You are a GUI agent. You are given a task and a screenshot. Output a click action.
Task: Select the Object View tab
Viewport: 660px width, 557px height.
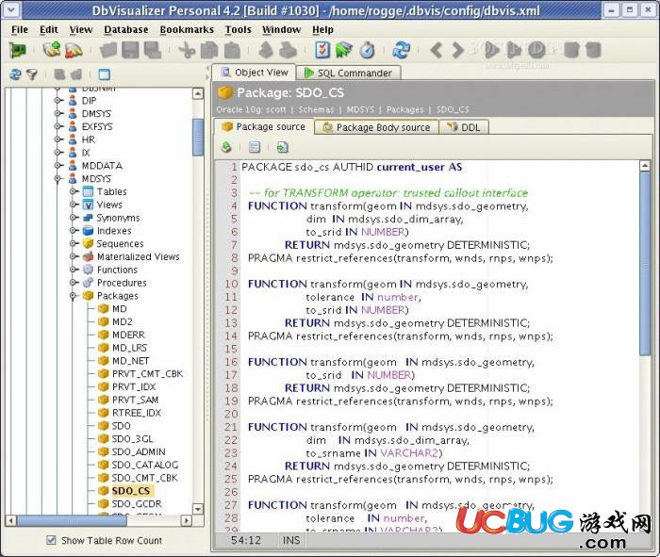click(x=255, y=73)
